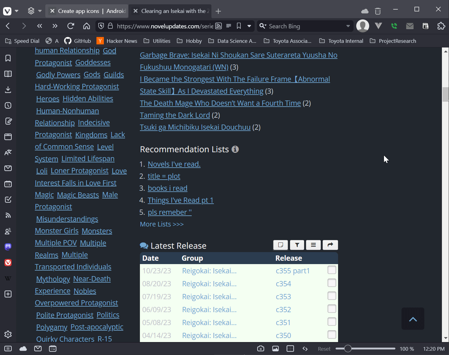Open the search engine dropdown arrow

click(x=348, y=26)
